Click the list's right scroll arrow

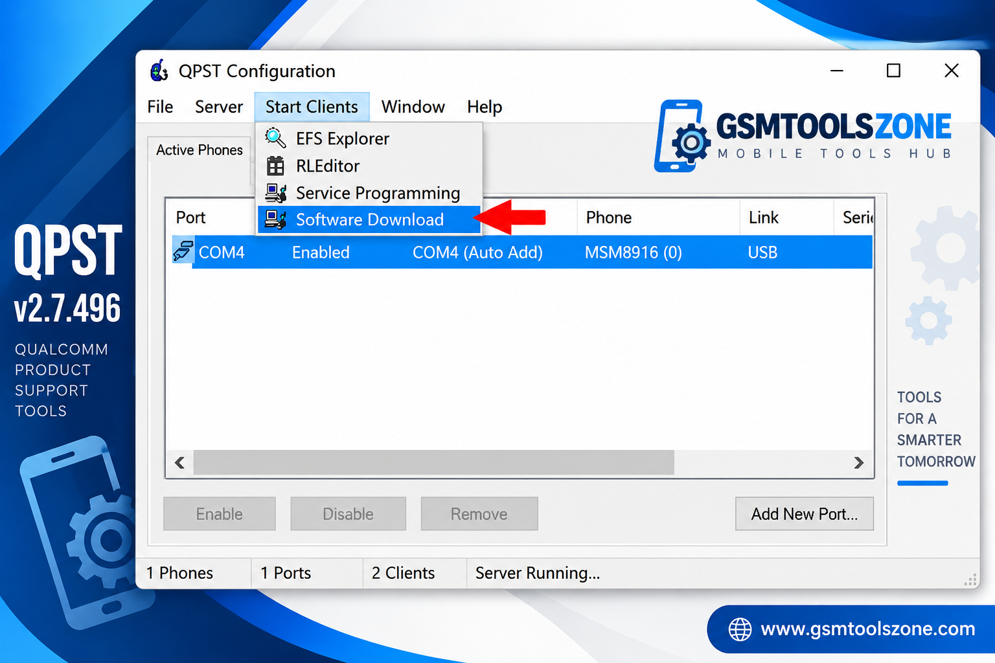859,463
